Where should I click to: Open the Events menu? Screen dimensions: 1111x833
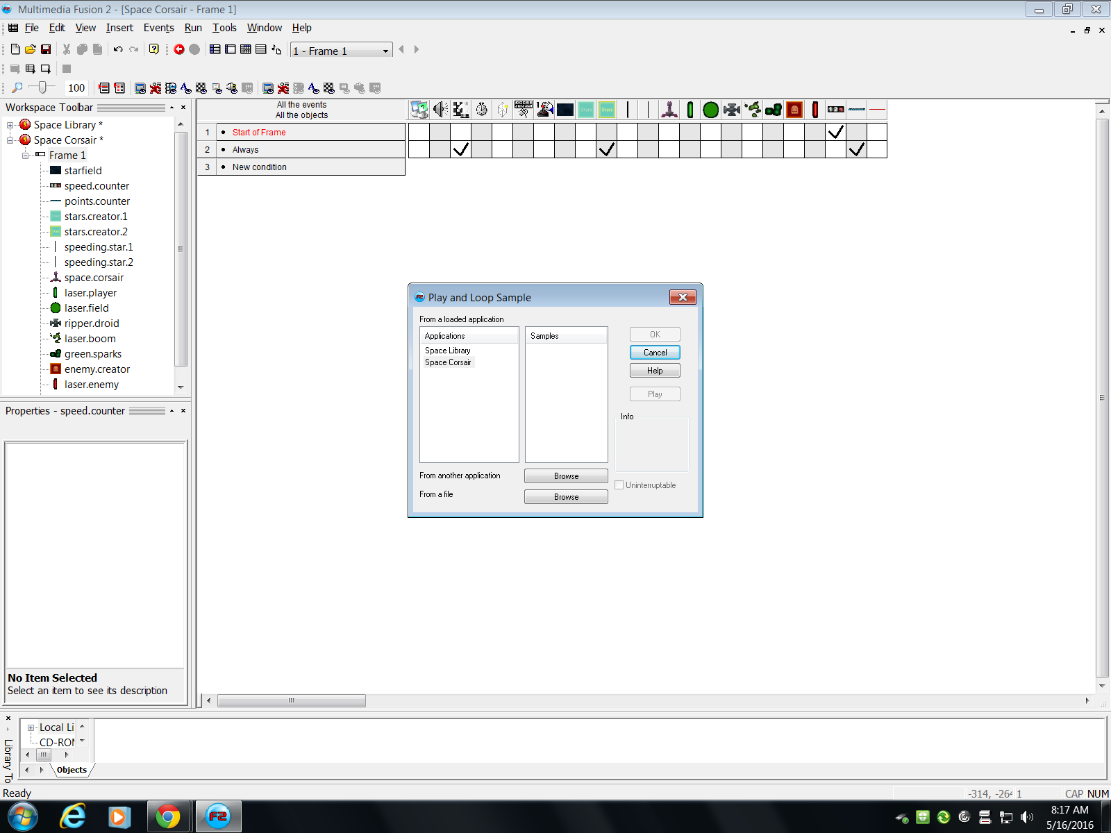pyautogui.click(x=159, y=28)
